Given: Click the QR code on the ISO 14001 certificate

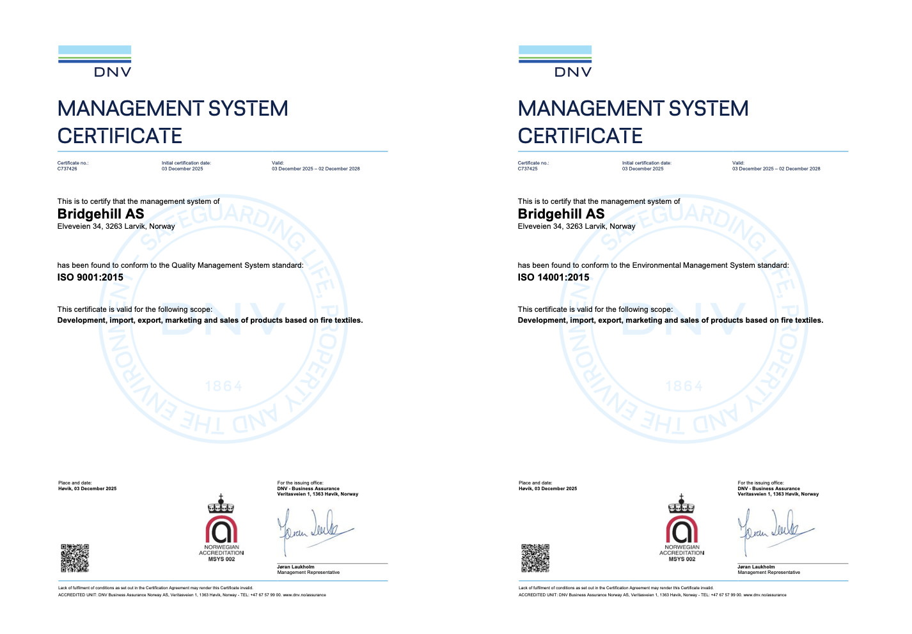Looking at the screenshot, I should 535,558.
